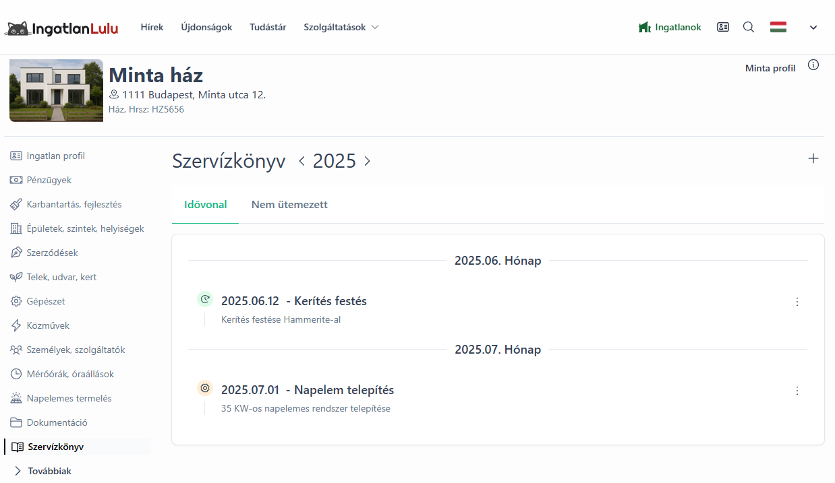This screenshot has width=835, height=483.
Task: Click the Épületek building icon
Action: coord(16,228)
